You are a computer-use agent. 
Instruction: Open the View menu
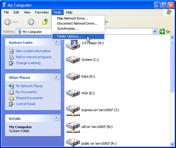click(27, 12)
